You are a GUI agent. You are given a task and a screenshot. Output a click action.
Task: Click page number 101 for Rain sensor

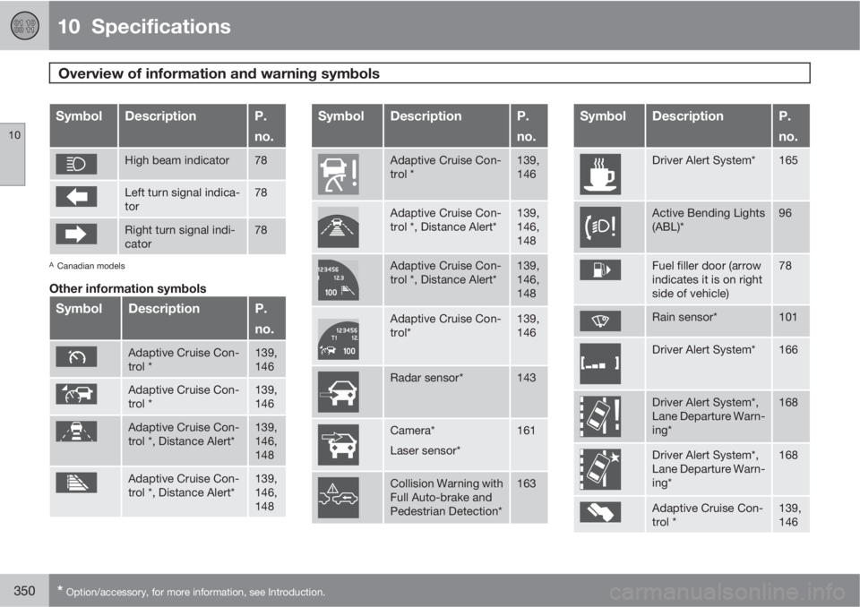[787, 317]
